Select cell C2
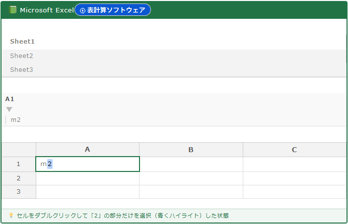348x224 pixels. [294, 178]
